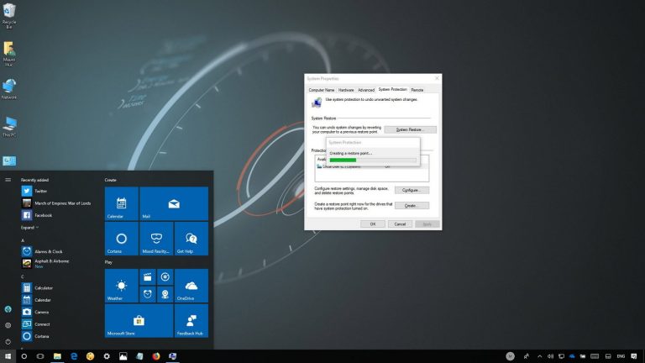This screenshot has width=645, height=363.
Task: Open the Network desktop icon
Action: pos(9,89)
